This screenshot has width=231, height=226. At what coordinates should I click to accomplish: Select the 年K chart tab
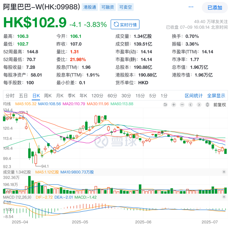83,96
